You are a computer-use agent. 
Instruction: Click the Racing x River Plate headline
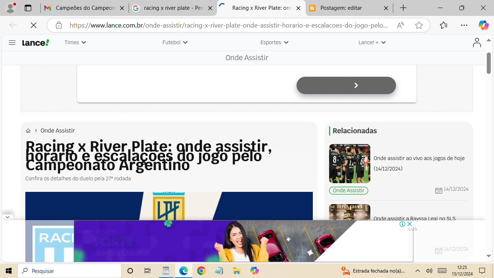149,156
